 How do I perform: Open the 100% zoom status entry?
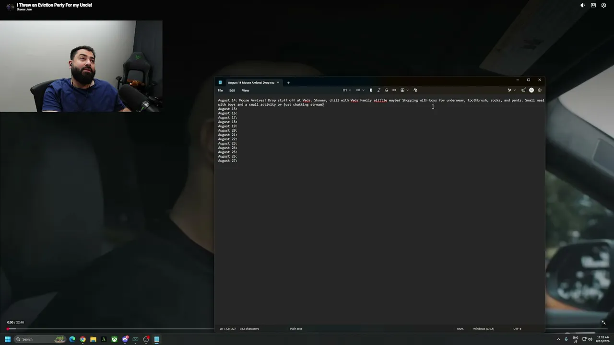(460, 329)
